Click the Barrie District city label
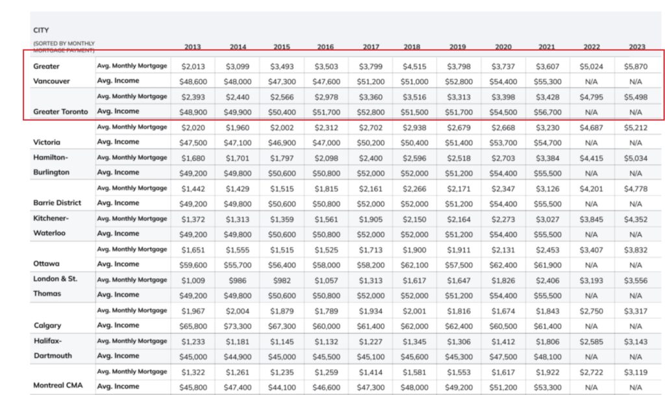The height and width of the screenshot is (395, 665). click(57, 203)
